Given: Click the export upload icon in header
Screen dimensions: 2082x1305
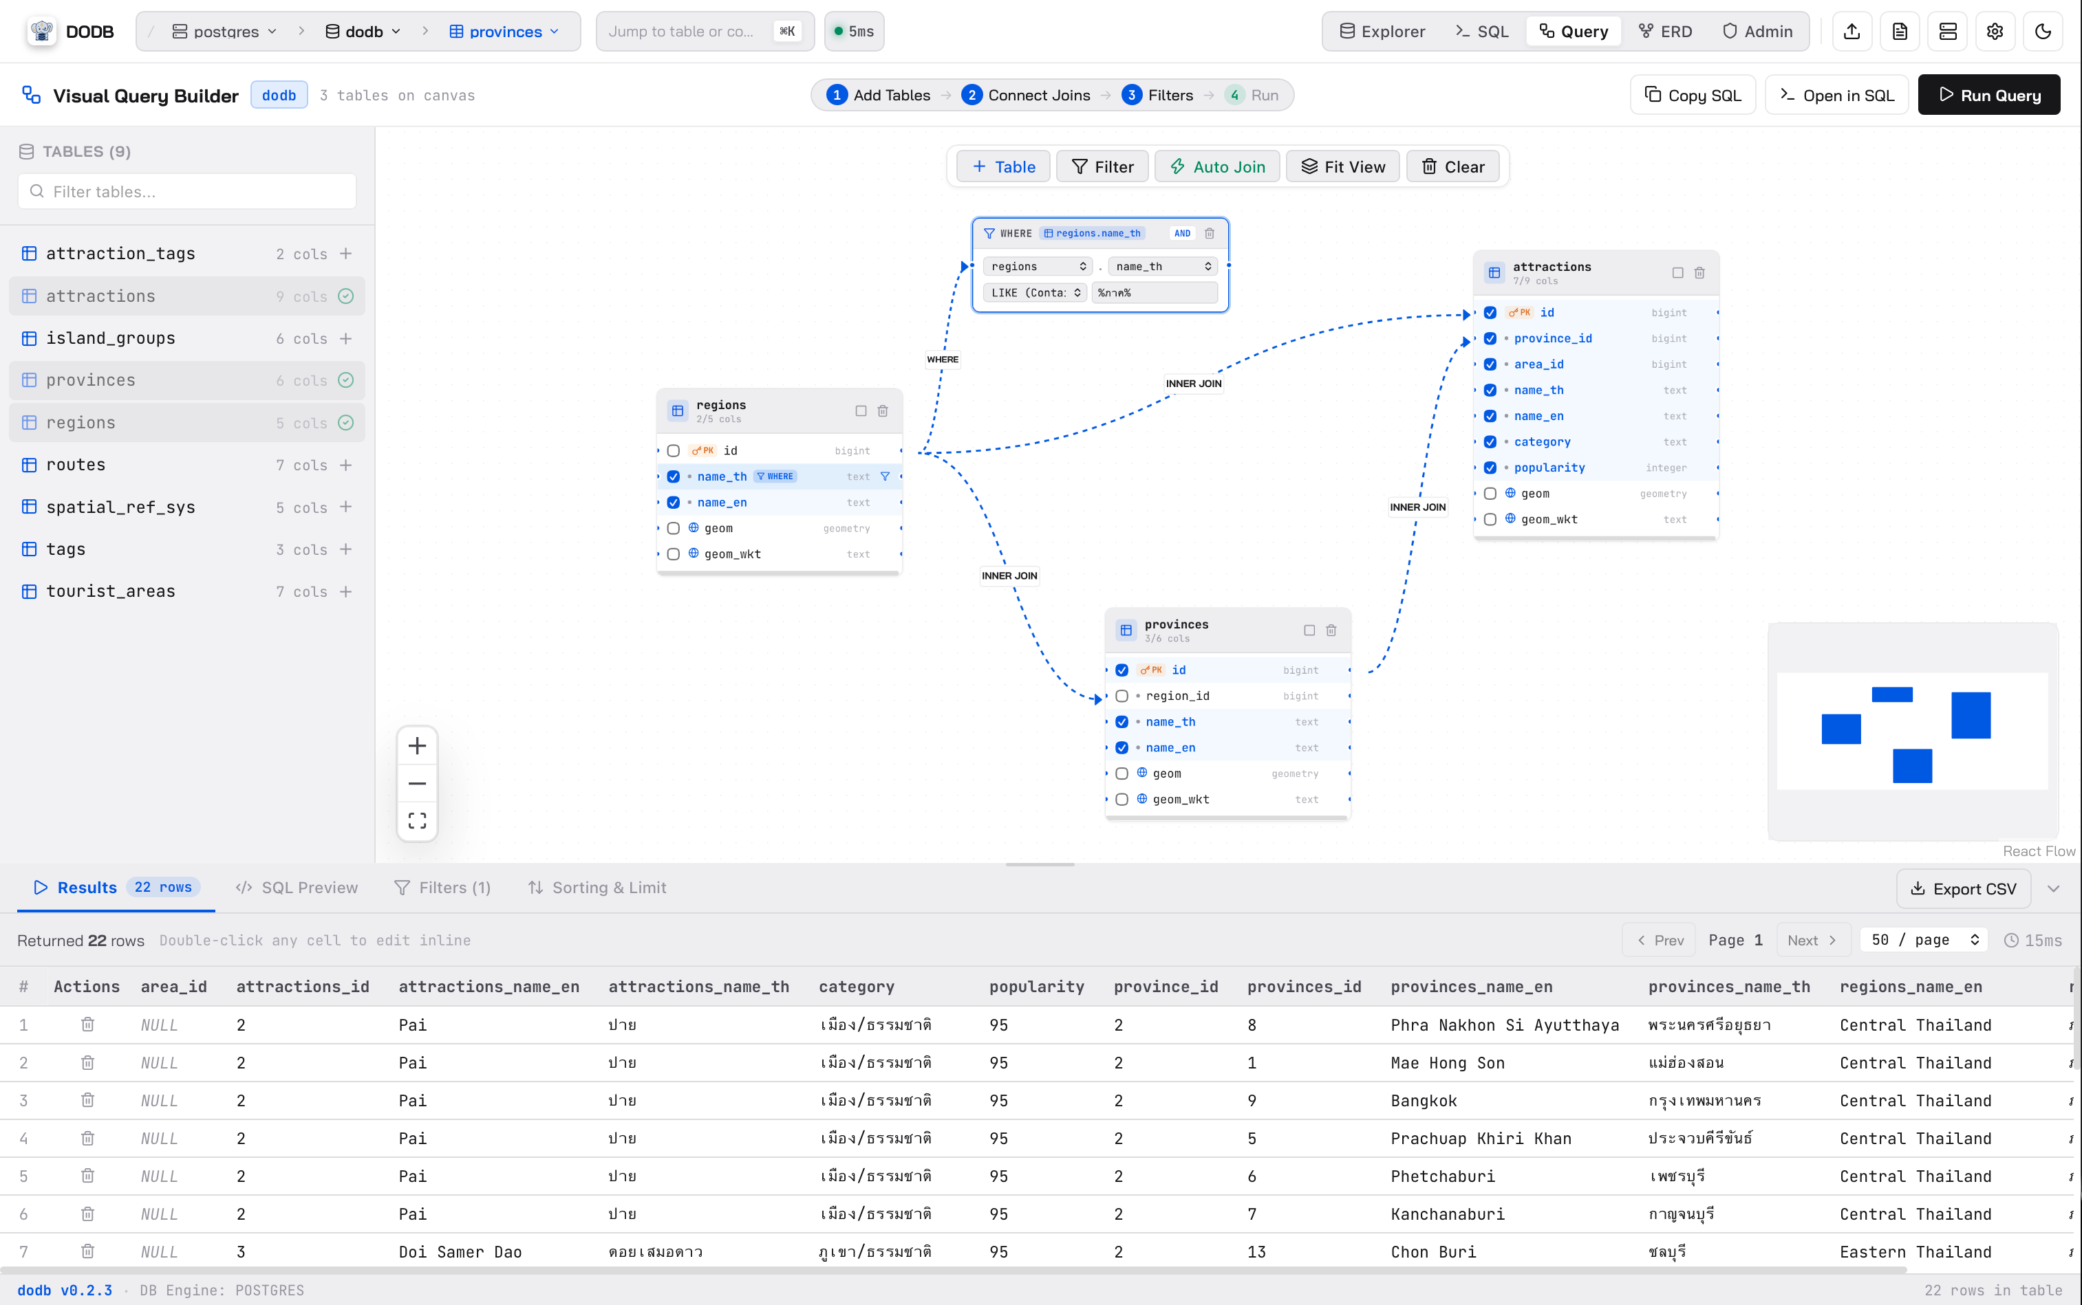Looking at the screenshot, I should click(1852, 32).
